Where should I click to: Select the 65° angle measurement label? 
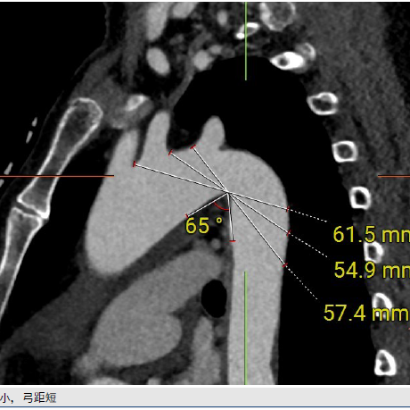click(x=204, y=225)
